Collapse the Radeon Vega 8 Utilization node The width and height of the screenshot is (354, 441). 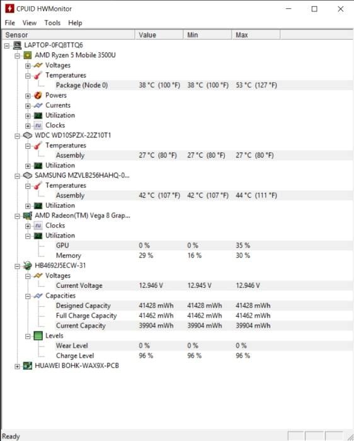click(28, 236)
